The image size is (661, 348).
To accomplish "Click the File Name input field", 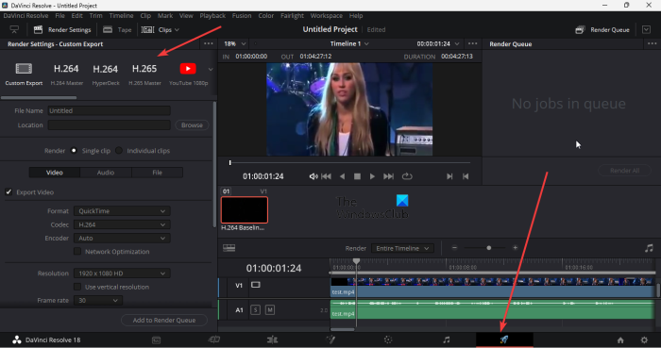I will [110, 110].
